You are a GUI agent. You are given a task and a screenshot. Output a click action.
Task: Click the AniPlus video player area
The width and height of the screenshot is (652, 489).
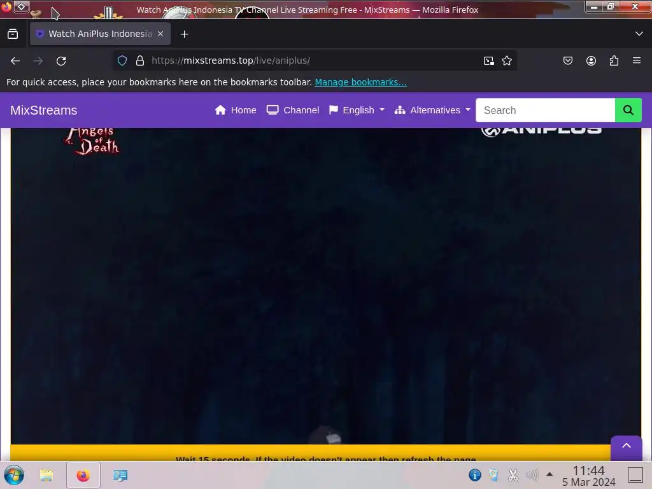pyautogui.click(x=325, y=286)
